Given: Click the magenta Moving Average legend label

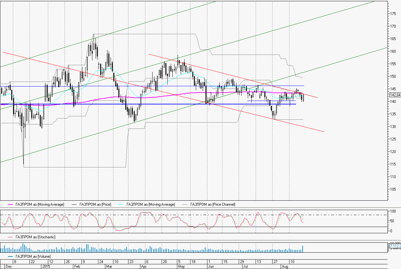Looking at the screenshot, I should coord(39,204).
